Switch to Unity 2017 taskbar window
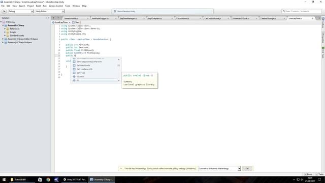325x183 pixels. click(75, 179)
